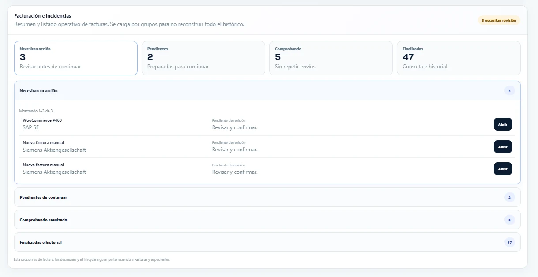Click "Preparadas para continuar" card caption
Image resolution: width=538 pixels, height=277 pixels.
(178, 67)
